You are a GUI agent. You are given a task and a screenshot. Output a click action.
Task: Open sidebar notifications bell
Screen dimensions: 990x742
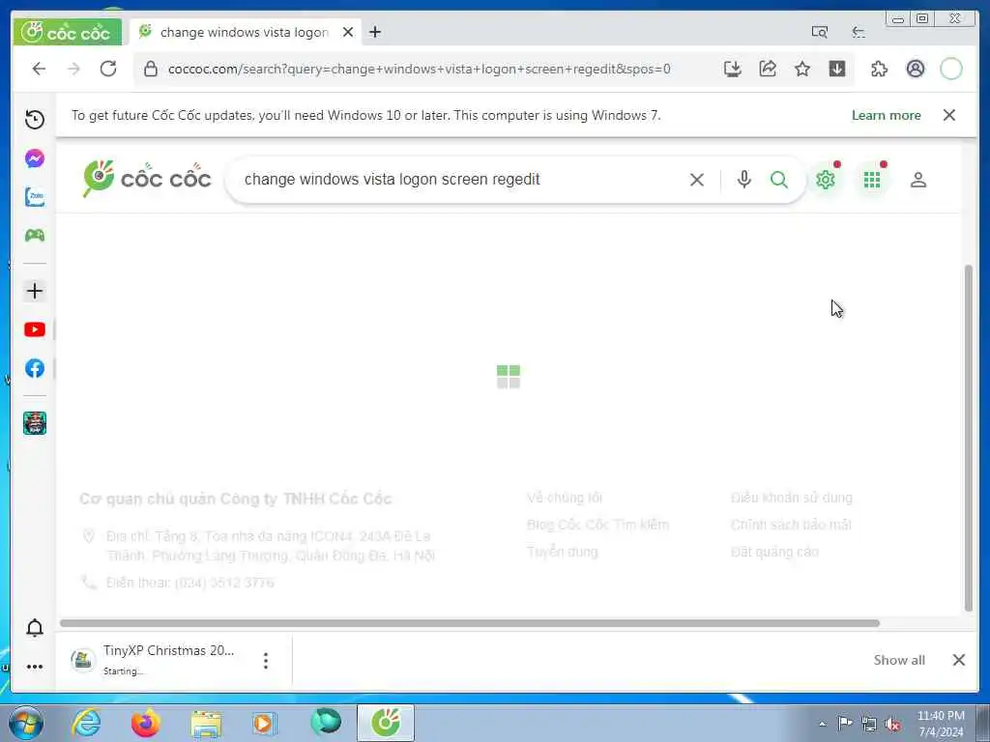click(35, 628)
